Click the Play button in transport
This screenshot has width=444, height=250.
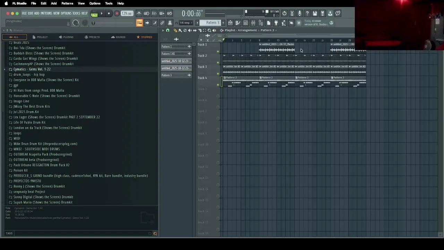point(102,14)
